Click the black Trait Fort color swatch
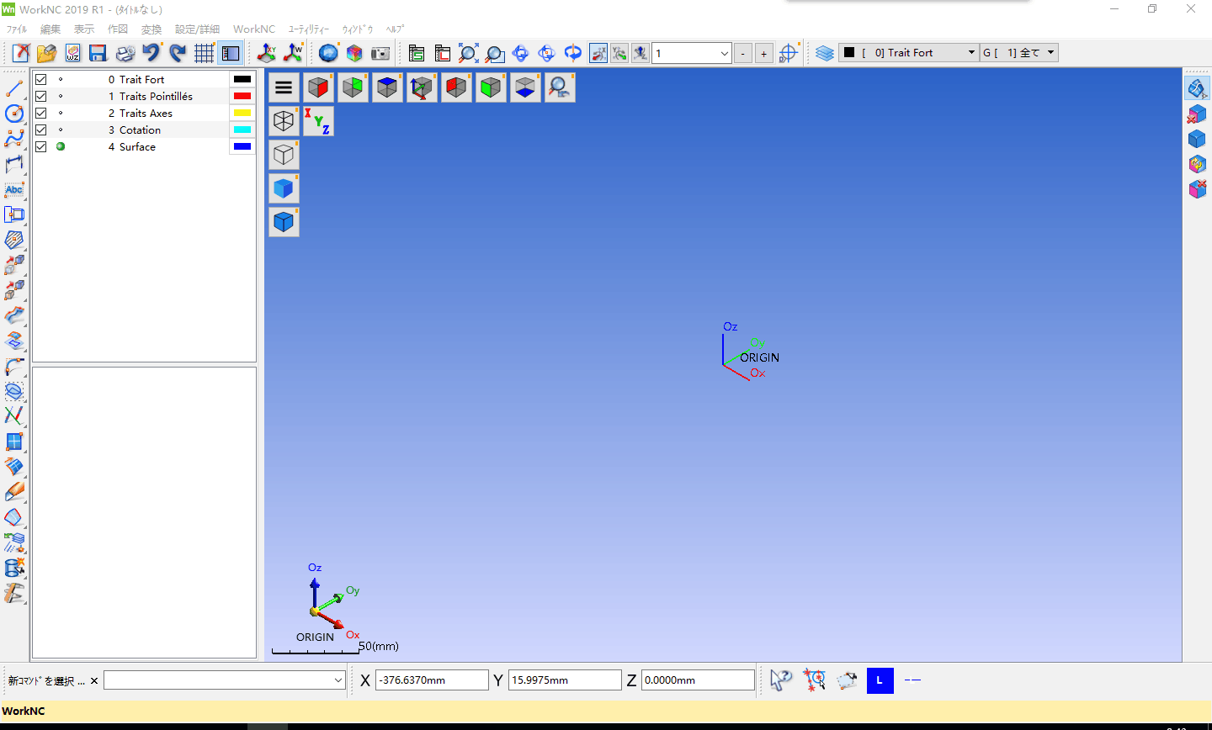The width and height of the screenshot is (1212, 730). (x=242, y=79)
